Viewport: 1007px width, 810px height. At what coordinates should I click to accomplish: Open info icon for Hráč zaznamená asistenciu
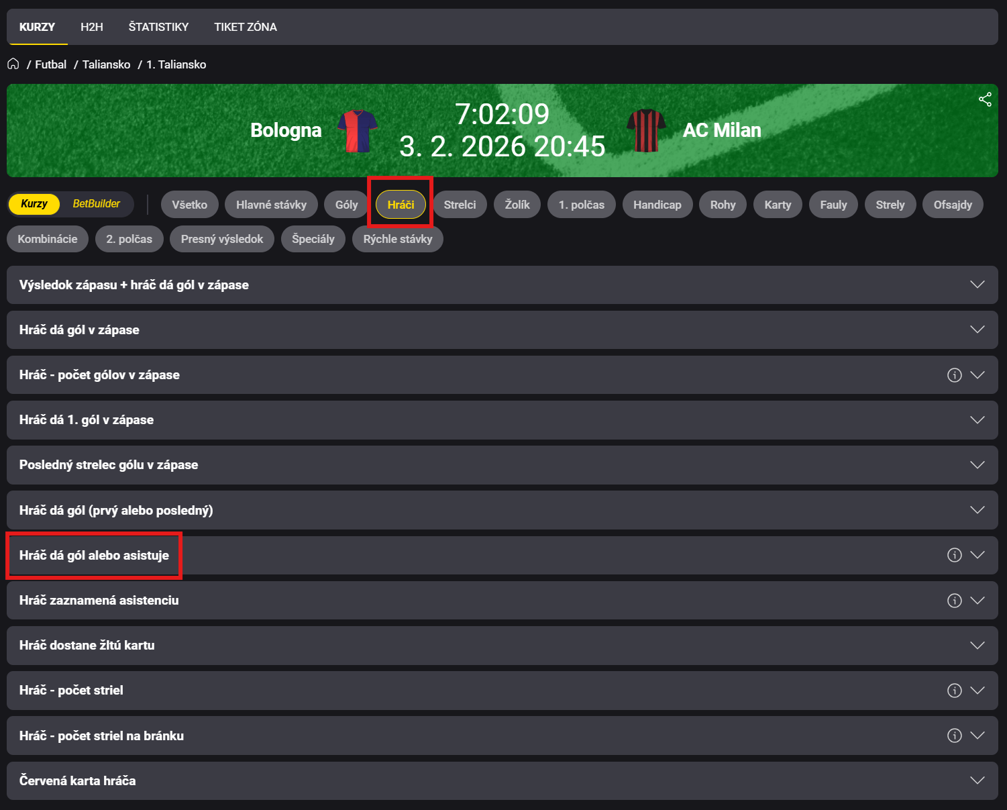point(954,601)
